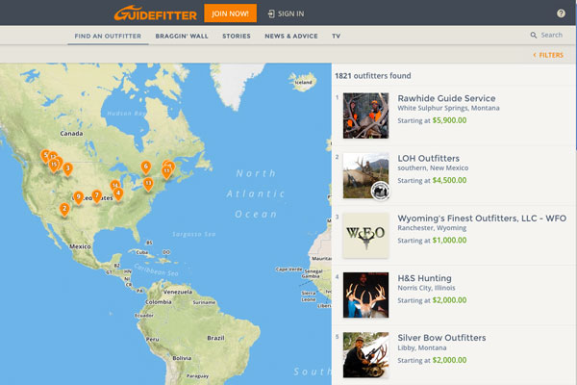Screen dimensions: 577x385
Task: Click Silver Bow Outfitters thumbnail photo
Action: point(365,355)
